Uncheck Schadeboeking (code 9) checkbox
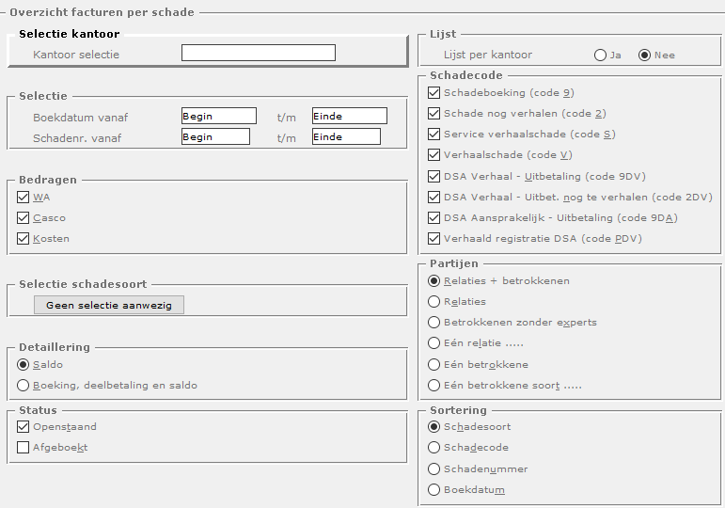Image resolution: width=725 pixels, height=508 pixels. 433,93
